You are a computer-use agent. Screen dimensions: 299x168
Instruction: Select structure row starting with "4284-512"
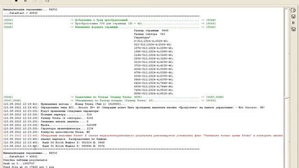[x=154, y=69]
